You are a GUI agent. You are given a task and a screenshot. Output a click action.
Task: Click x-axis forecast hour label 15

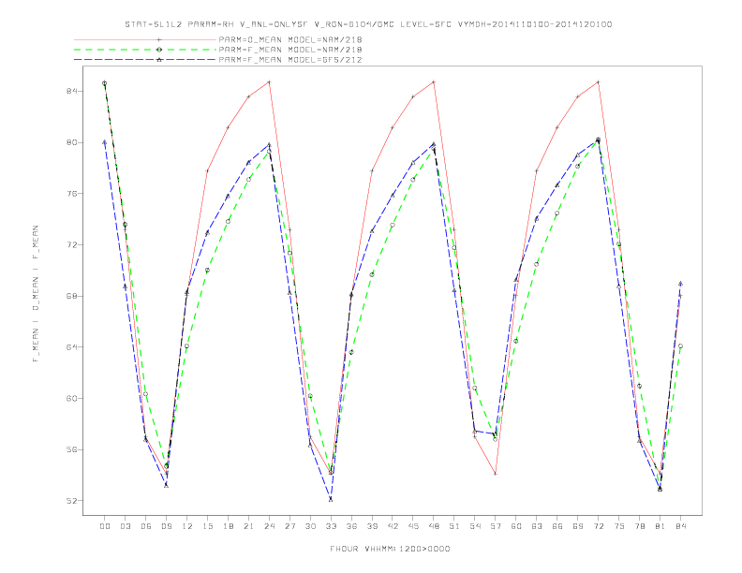[x=207, y=526]
